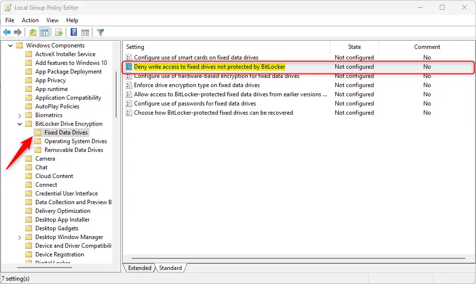Switch to the Extended tab
This screenshot has height=284, width=476.
coord(139,268)
